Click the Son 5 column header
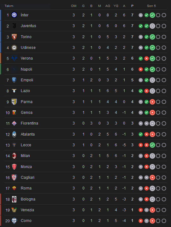 (151, 6)
